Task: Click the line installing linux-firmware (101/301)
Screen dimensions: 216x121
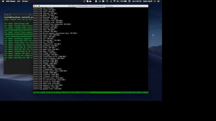Action: click(49, 58)
